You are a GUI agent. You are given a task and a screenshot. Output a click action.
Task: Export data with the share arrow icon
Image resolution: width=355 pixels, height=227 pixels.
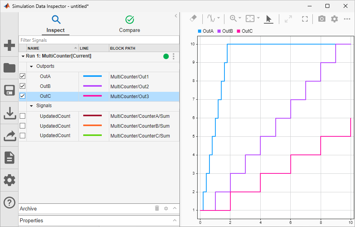(x=9, y=135)
